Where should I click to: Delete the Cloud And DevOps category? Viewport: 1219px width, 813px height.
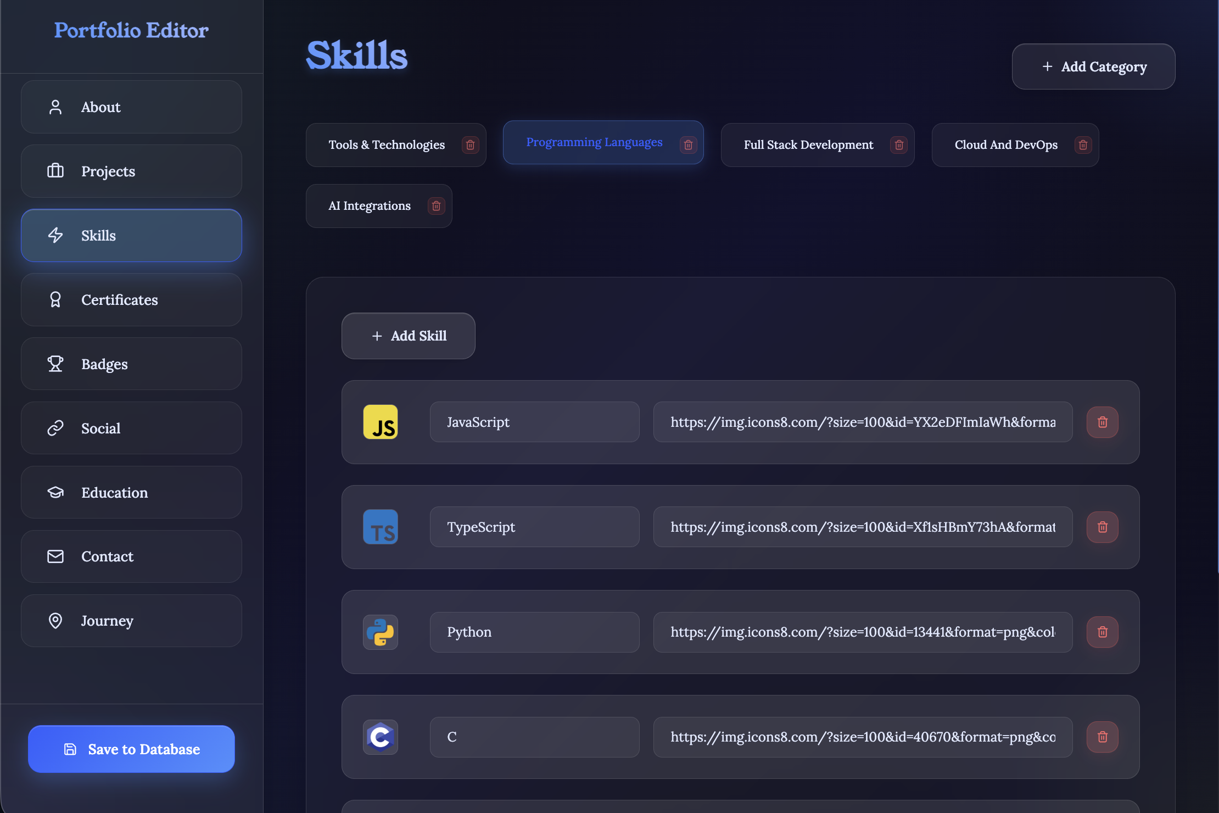pos(1083,145)
